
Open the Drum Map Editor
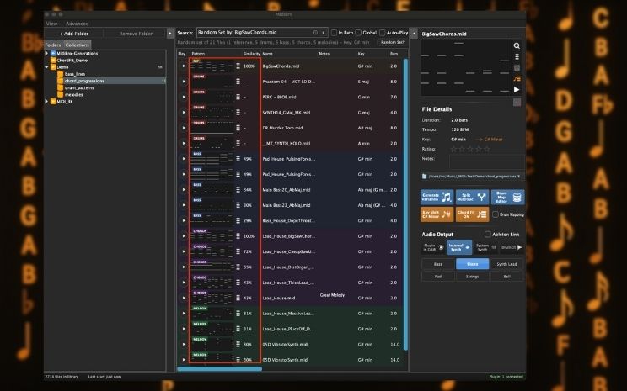(x=507, y=197)
